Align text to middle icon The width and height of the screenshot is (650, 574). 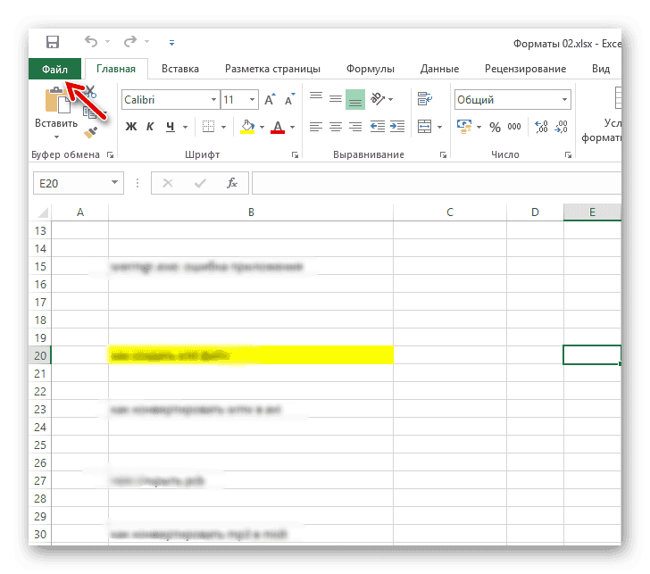click(x=336, y=98)
